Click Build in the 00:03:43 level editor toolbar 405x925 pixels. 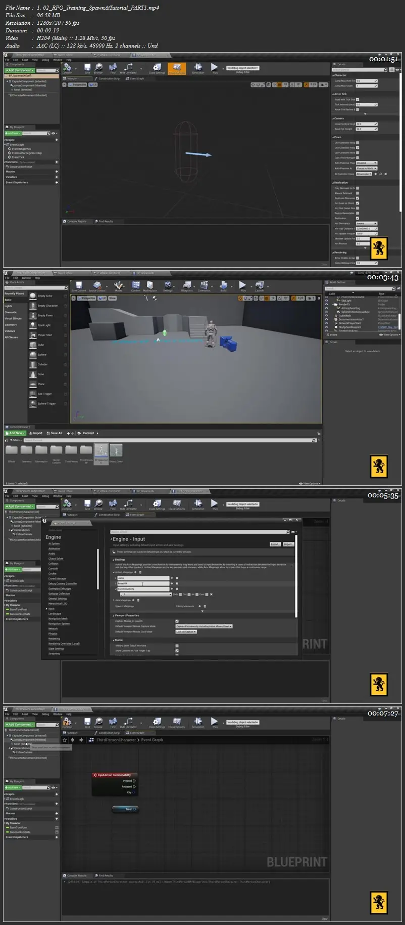click(x=223, y=287)
